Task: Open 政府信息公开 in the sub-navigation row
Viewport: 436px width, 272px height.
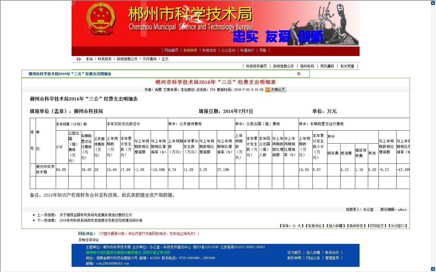Action: click(x=283, y=66)
